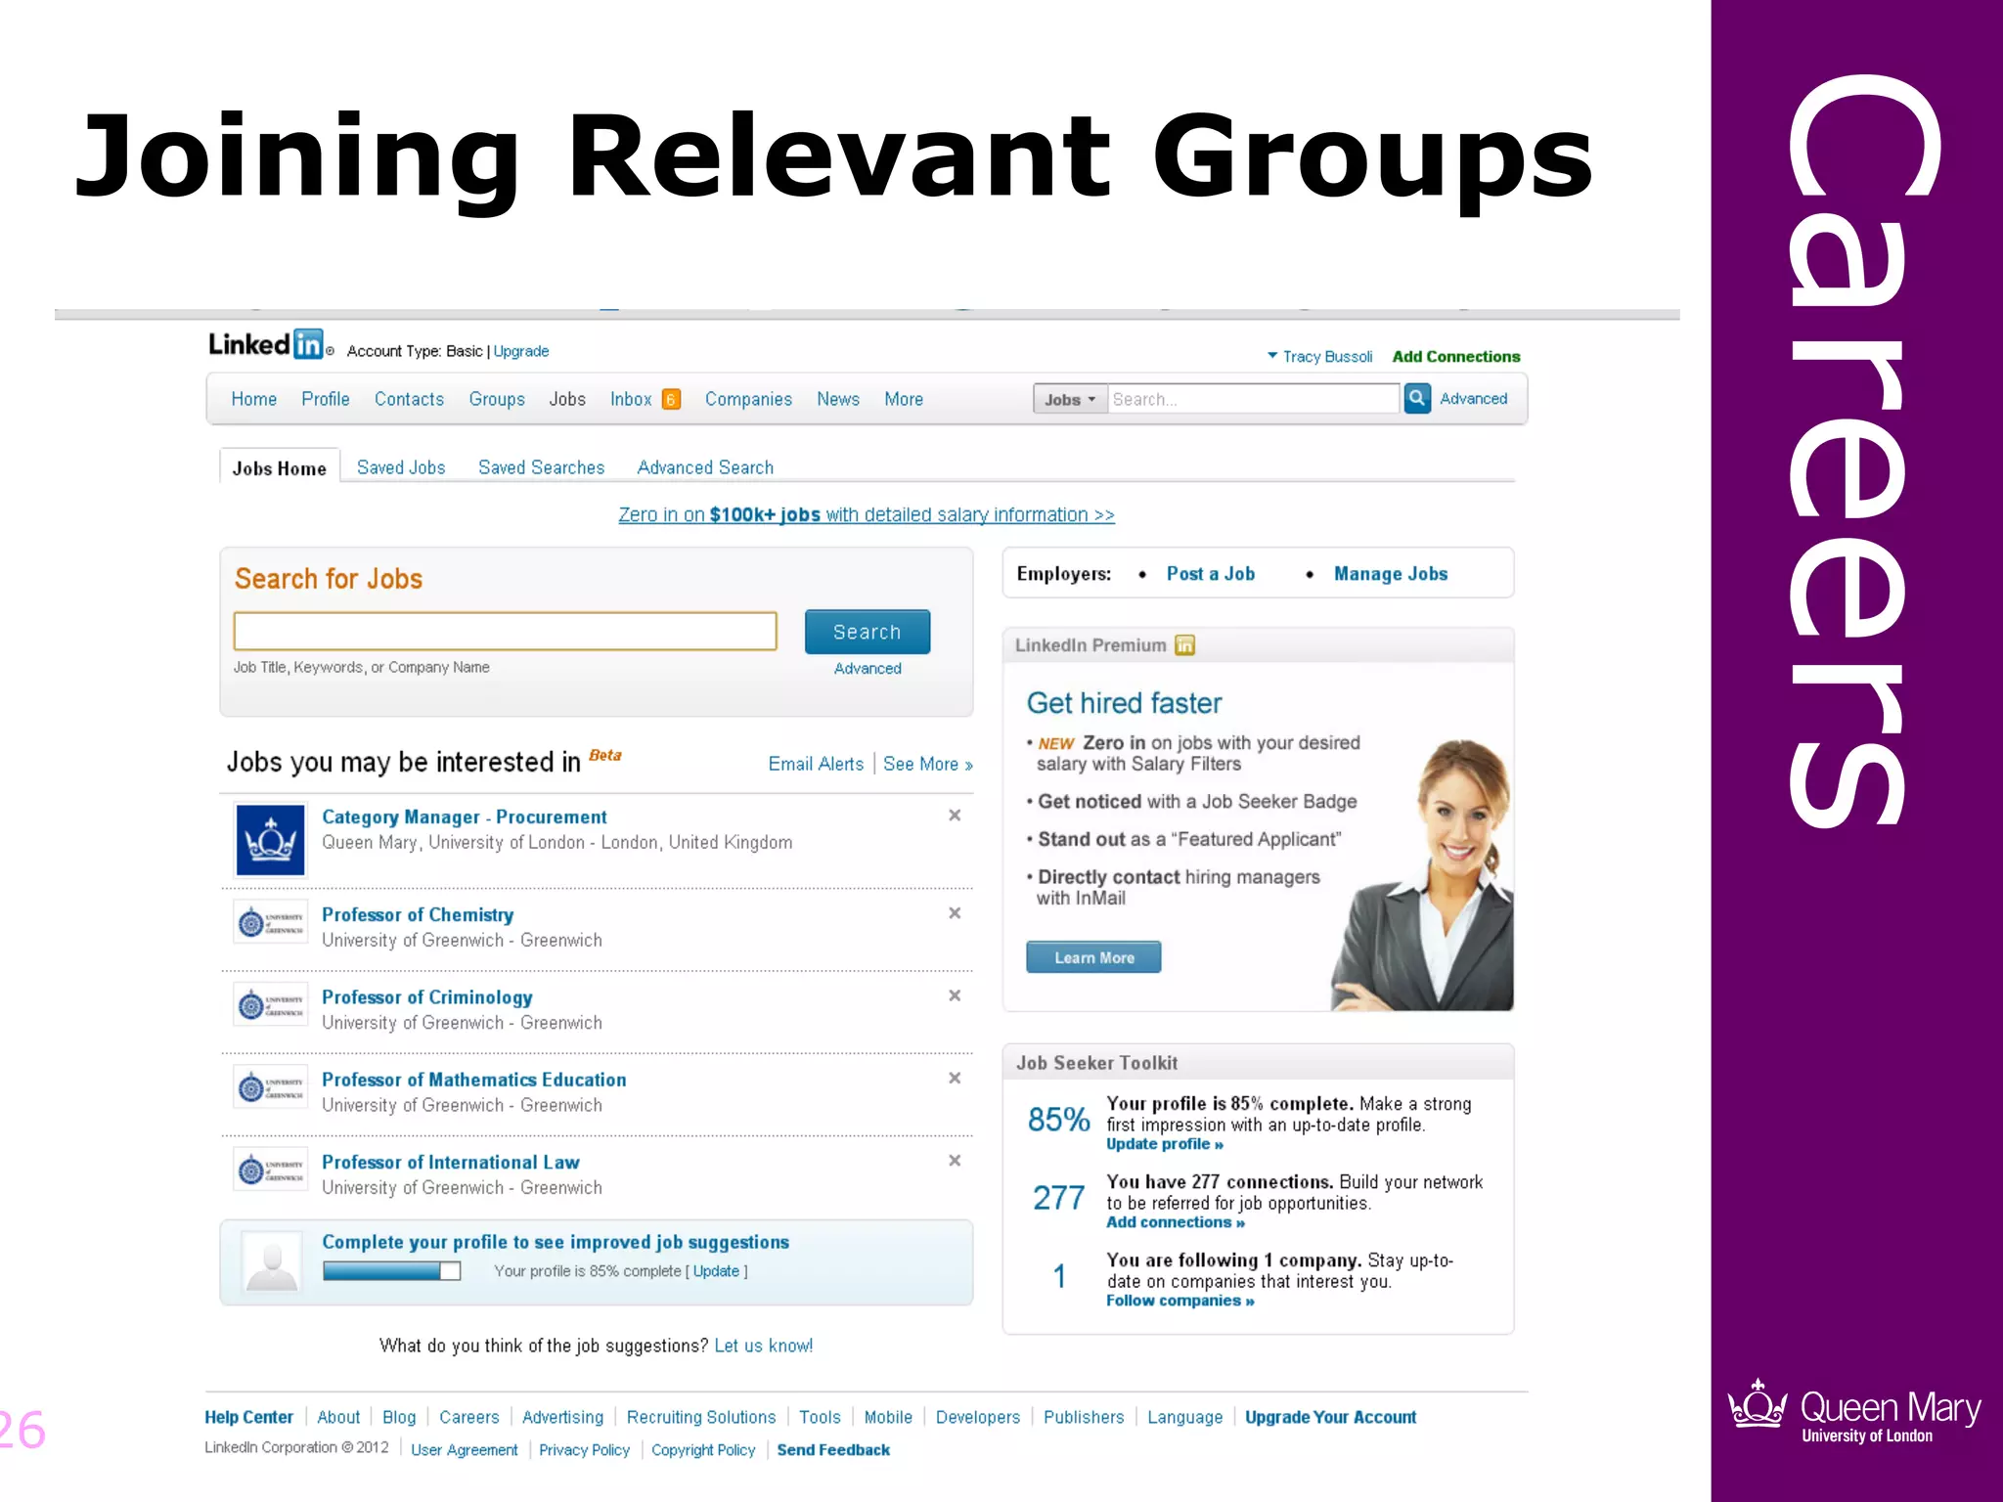Click Update beside 85% complete
This screenshot has height=1502, width=2003.
point(716,1271)
